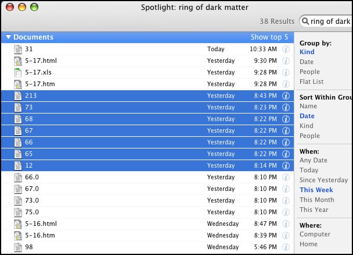
Task: Click the 5-17.htm document icon
Action: (x=18, y=84)
